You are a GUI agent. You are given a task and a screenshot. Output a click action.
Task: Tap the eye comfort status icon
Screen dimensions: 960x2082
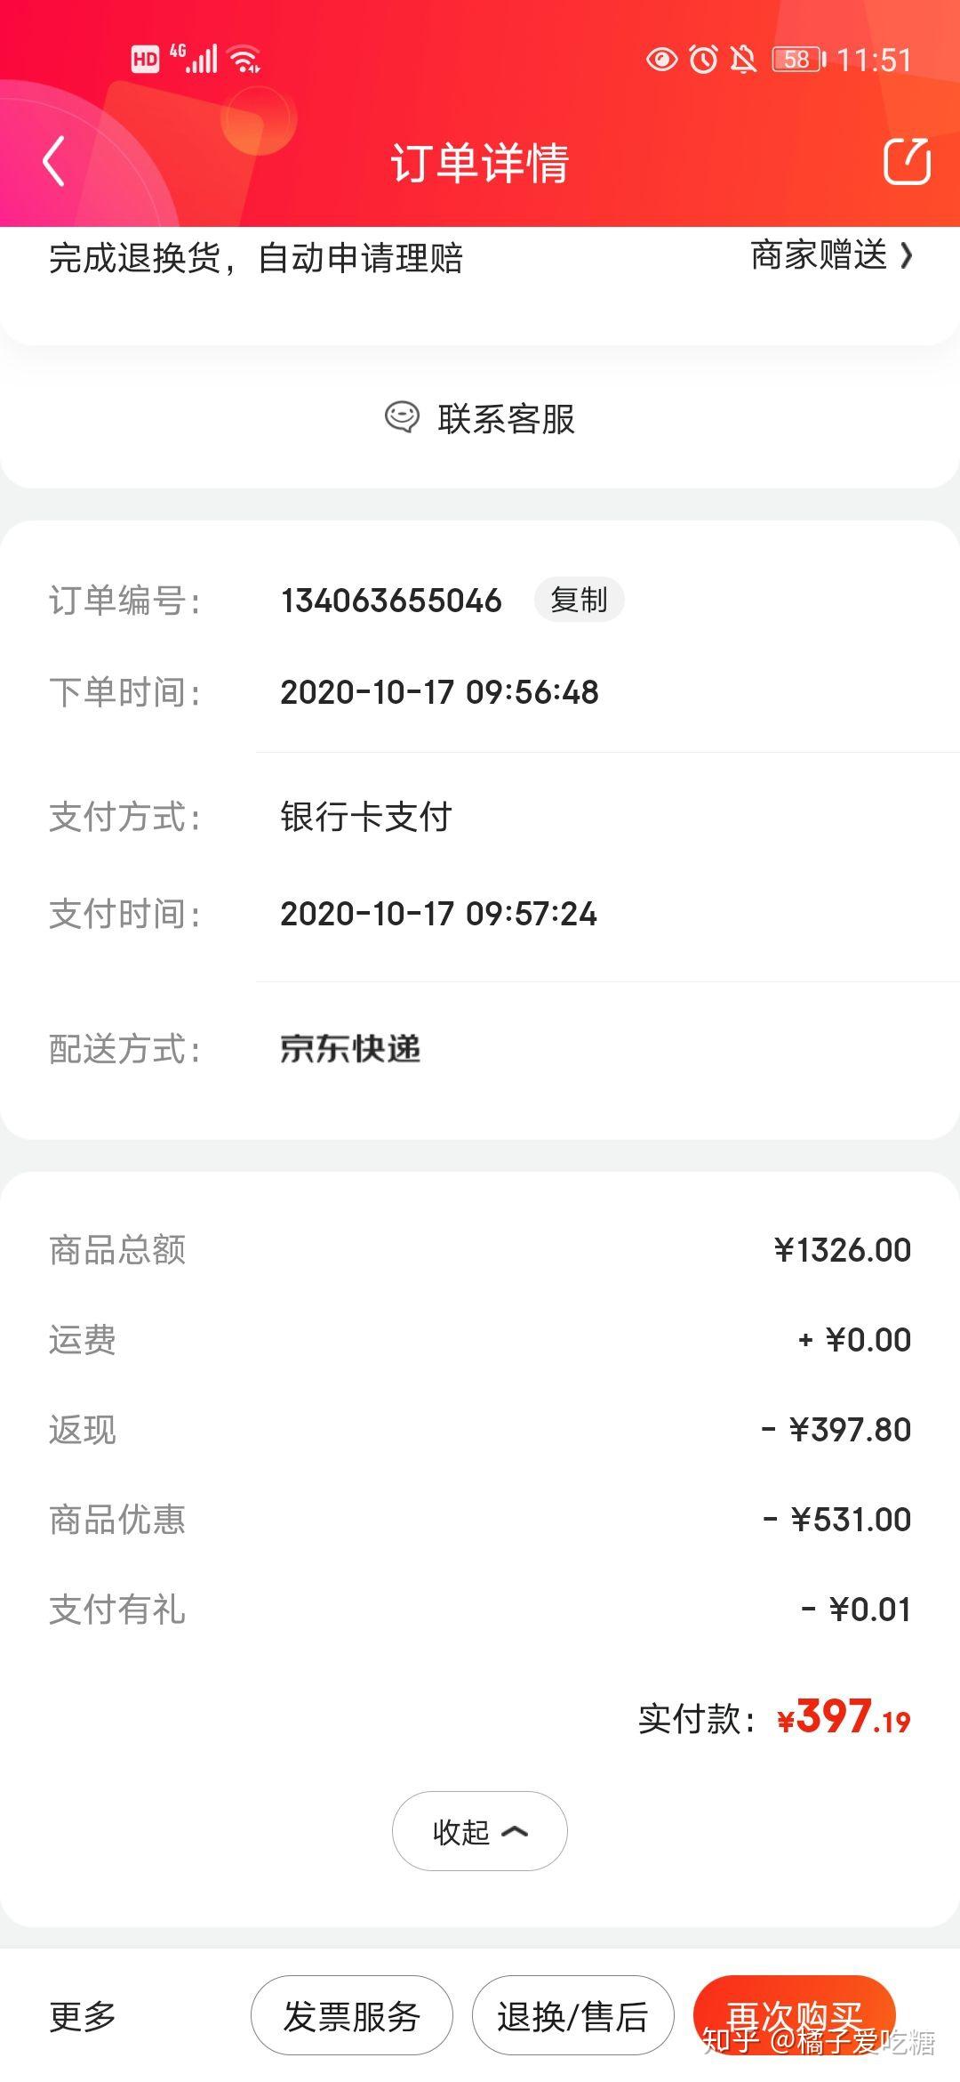[661, 60]
